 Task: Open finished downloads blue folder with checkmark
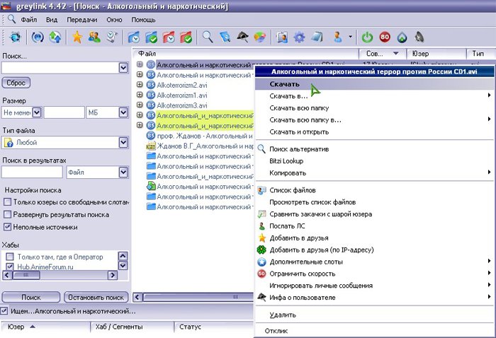point(152,37)
